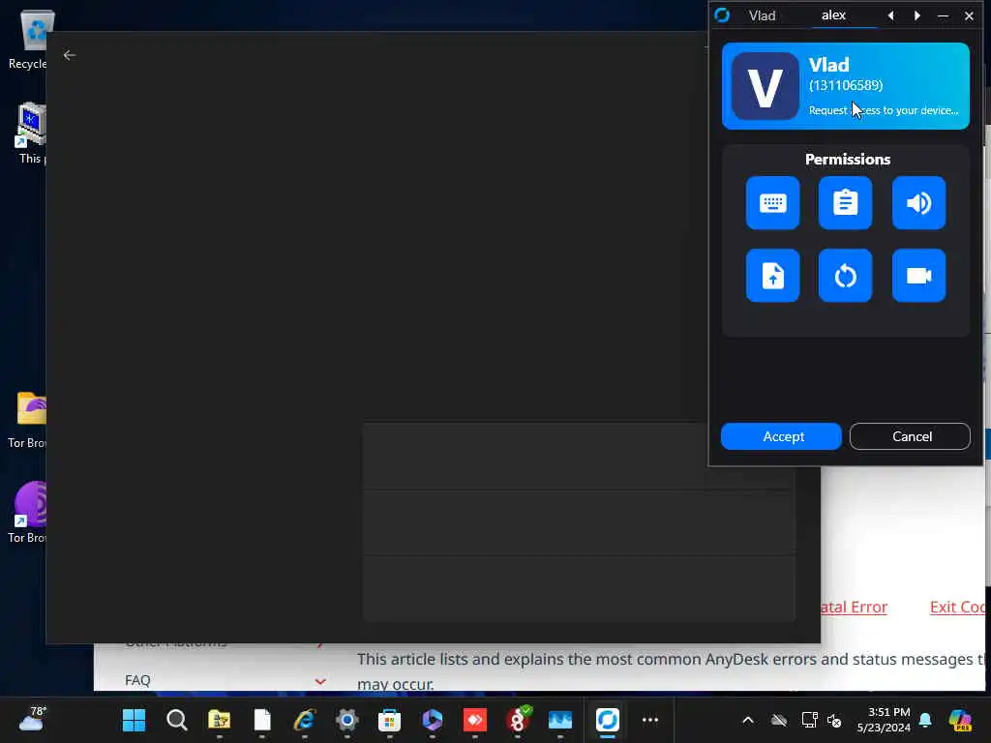Launch Tor Browser purple shortcut
This screenshot has width=991, height=743.
(x=30, y=512)
